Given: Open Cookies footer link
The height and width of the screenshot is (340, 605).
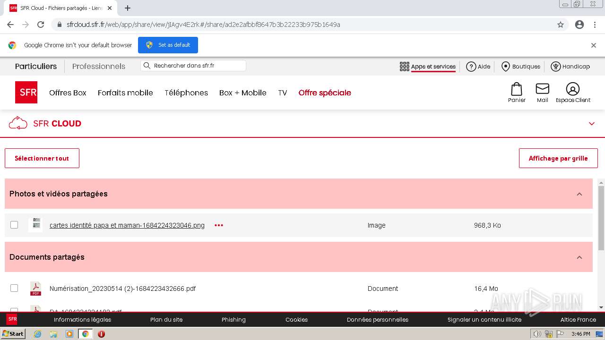Looking at the screenshot, I should pos(296,320).
